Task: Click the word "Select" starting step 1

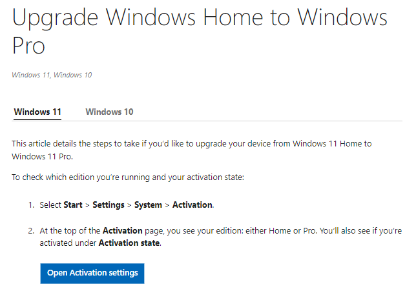Action: 50,205
